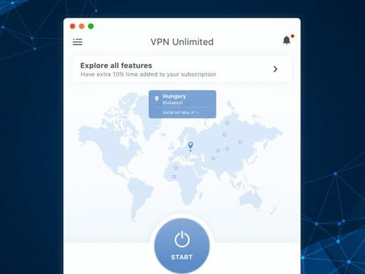365x274 pixels.
Task: Expand the SHOW MY REAL IP arrow
Action: coord(198,113)
